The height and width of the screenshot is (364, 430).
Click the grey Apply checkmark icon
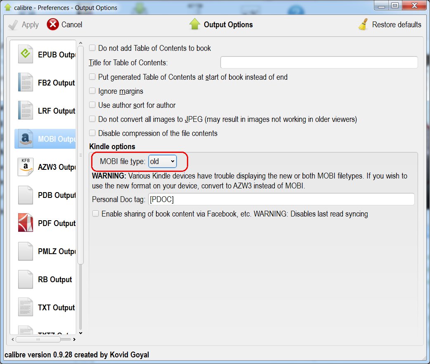(13, 25)
